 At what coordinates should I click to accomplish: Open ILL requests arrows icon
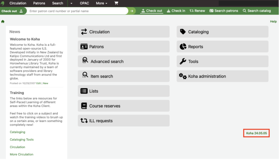click(x=84, y=121)
